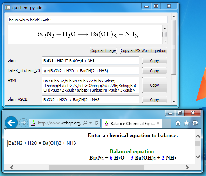
Task: Click the browser Back arrow button
Action: click(x=11, y=123)
